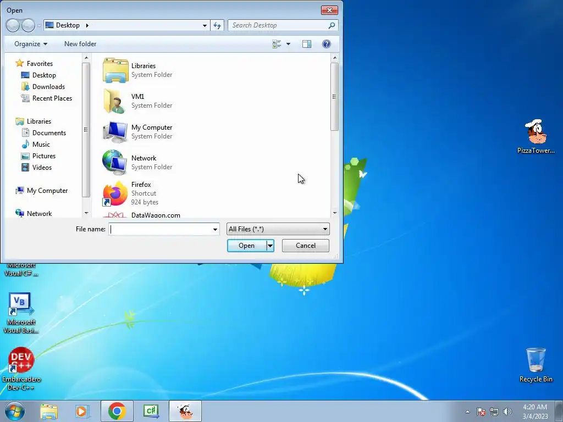This screenshot has width=563, height=422.
Task: Select Libraries in the navigation pane
Action: (x=39, y=121)
